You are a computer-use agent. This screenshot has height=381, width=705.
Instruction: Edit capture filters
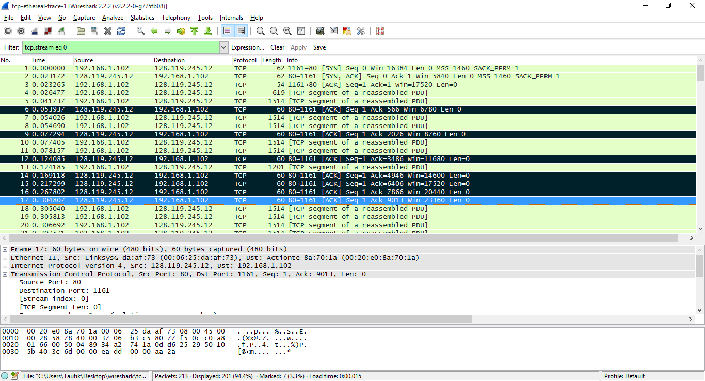coord(321,31)
